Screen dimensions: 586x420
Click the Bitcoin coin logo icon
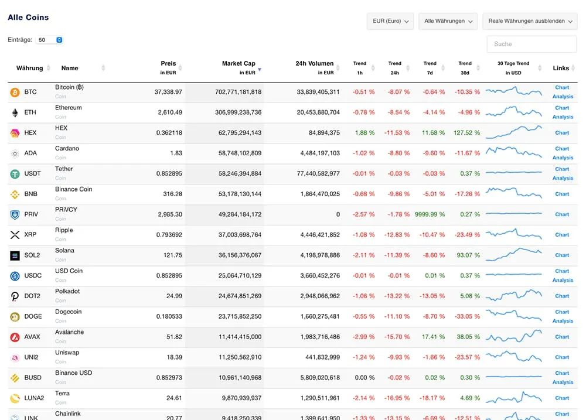click(15, 93)
